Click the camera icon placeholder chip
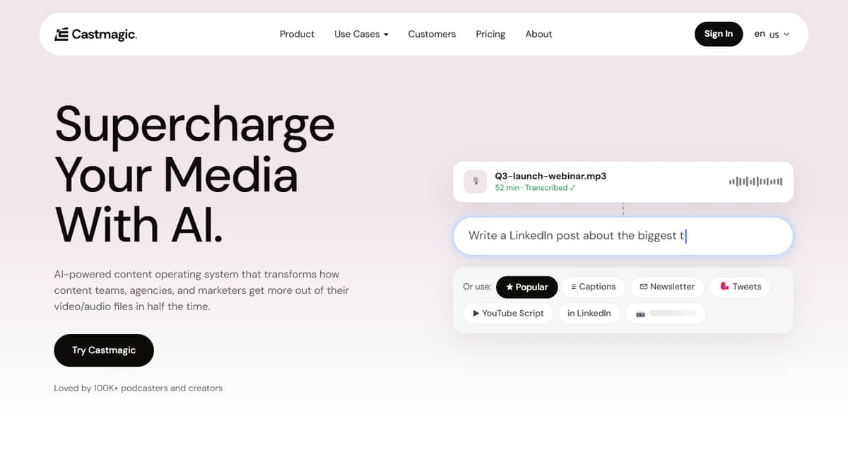 (x=666, y=314)
